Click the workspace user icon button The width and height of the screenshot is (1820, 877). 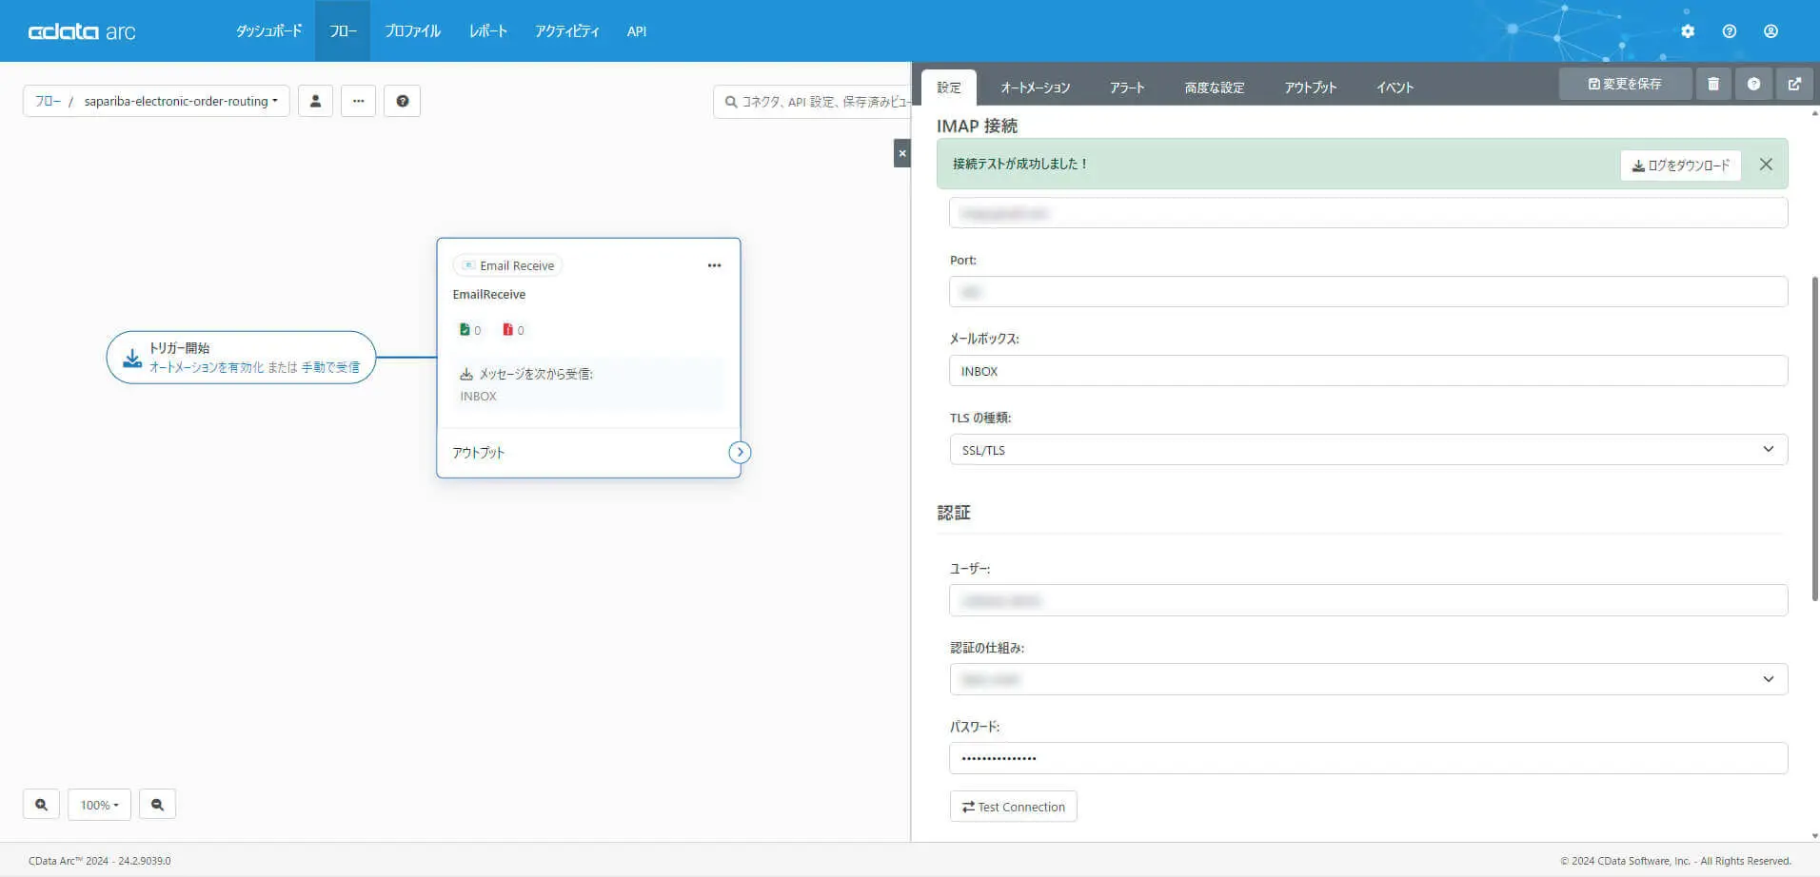315,101
